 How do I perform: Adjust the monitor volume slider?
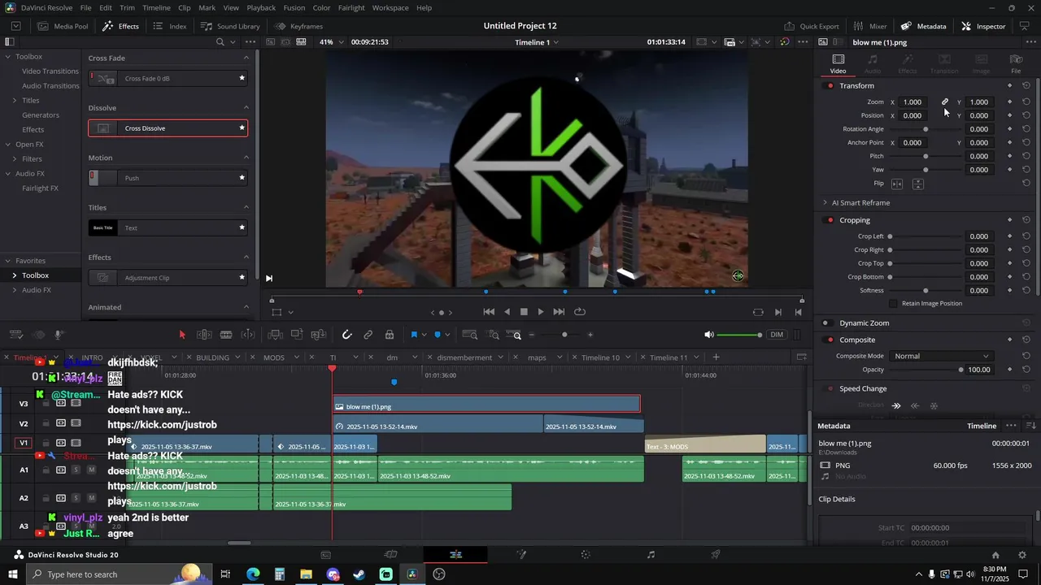(x=738, y=335)
